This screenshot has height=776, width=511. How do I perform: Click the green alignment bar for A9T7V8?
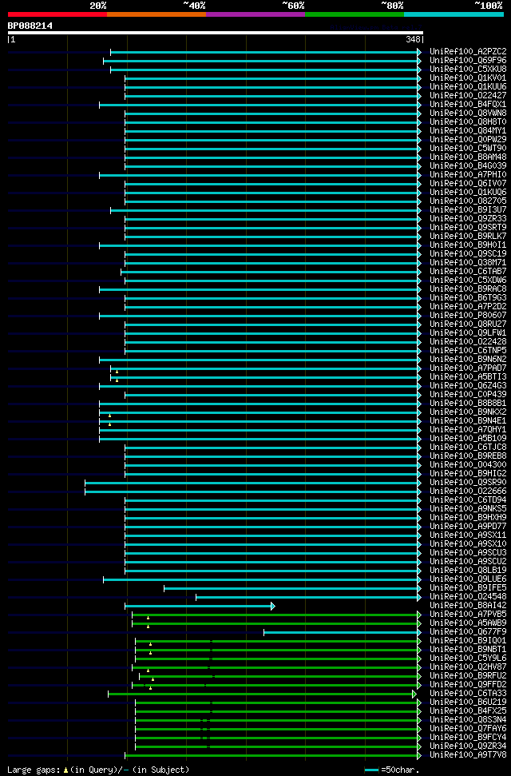point(273,755)
